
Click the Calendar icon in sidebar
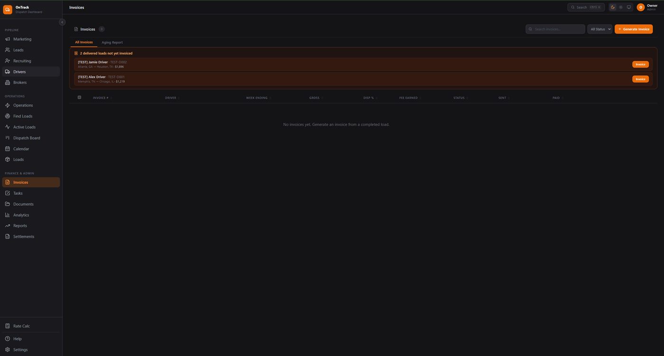point(8,149)
